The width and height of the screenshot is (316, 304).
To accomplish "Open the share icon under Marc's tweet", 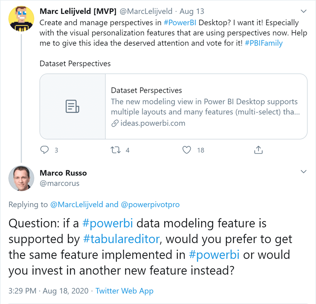I will [258, 150].
